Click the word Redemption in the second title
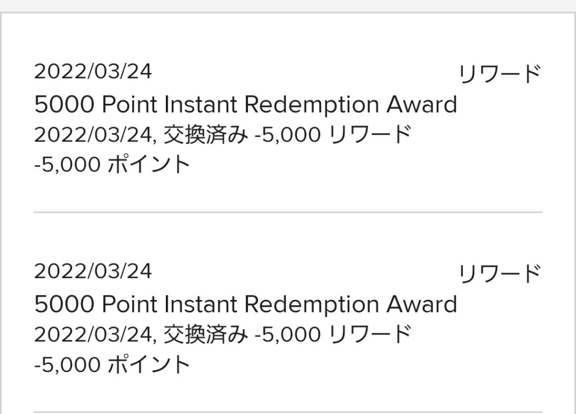 312,304
